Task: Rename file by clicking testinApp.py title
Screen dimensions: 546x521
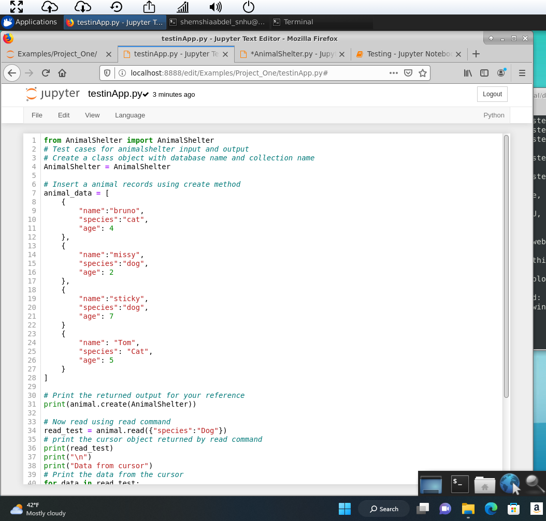Action: pyautogui.click(x=115, y=94)
